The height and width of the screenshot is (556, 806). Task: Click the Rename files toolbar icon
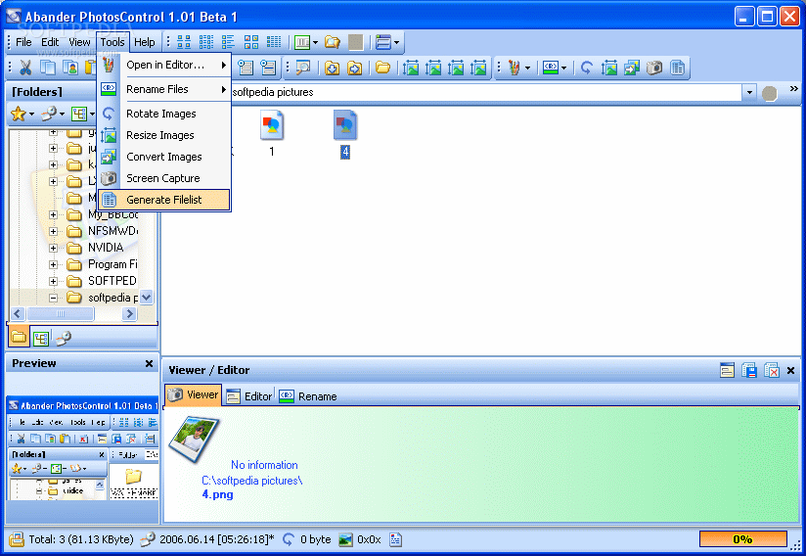coord(551,68)
